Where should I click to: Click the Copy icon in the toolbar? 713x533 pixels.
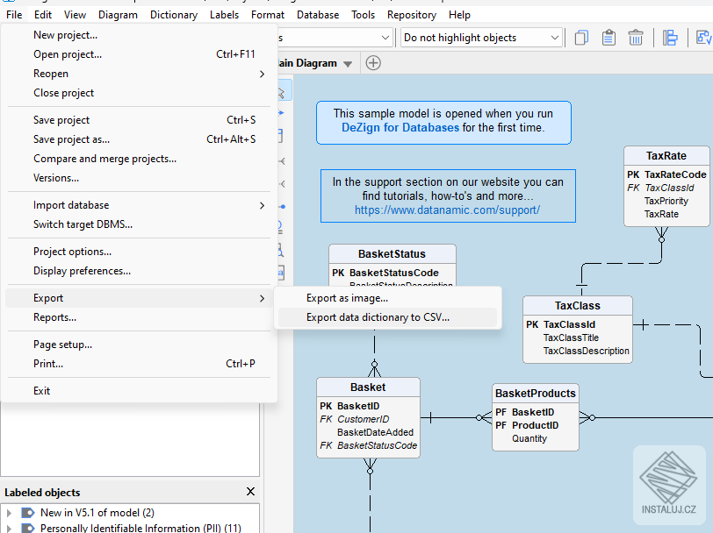click(581, 38)
